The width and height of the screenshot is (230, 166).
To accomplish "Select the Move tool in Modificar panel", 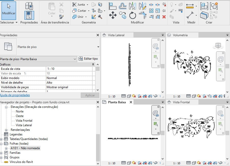I will 113,15.
